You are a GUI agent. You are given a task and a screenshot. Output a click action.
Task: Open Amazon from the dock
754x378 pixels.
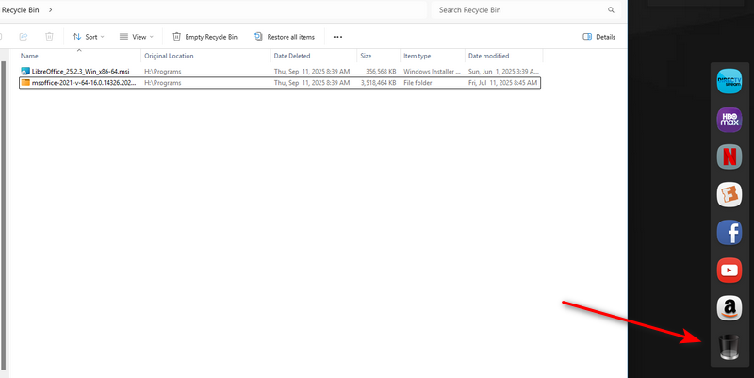729,308
